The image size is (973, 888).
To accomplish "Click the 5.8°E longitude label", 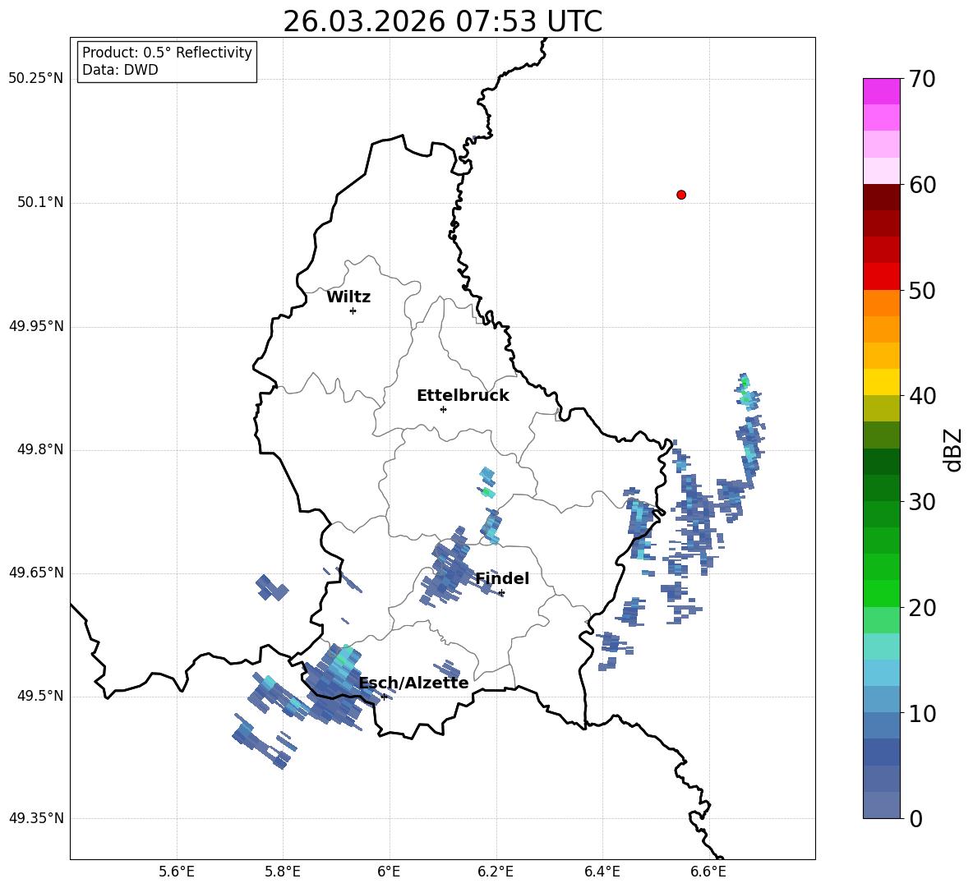I will 283,872.
